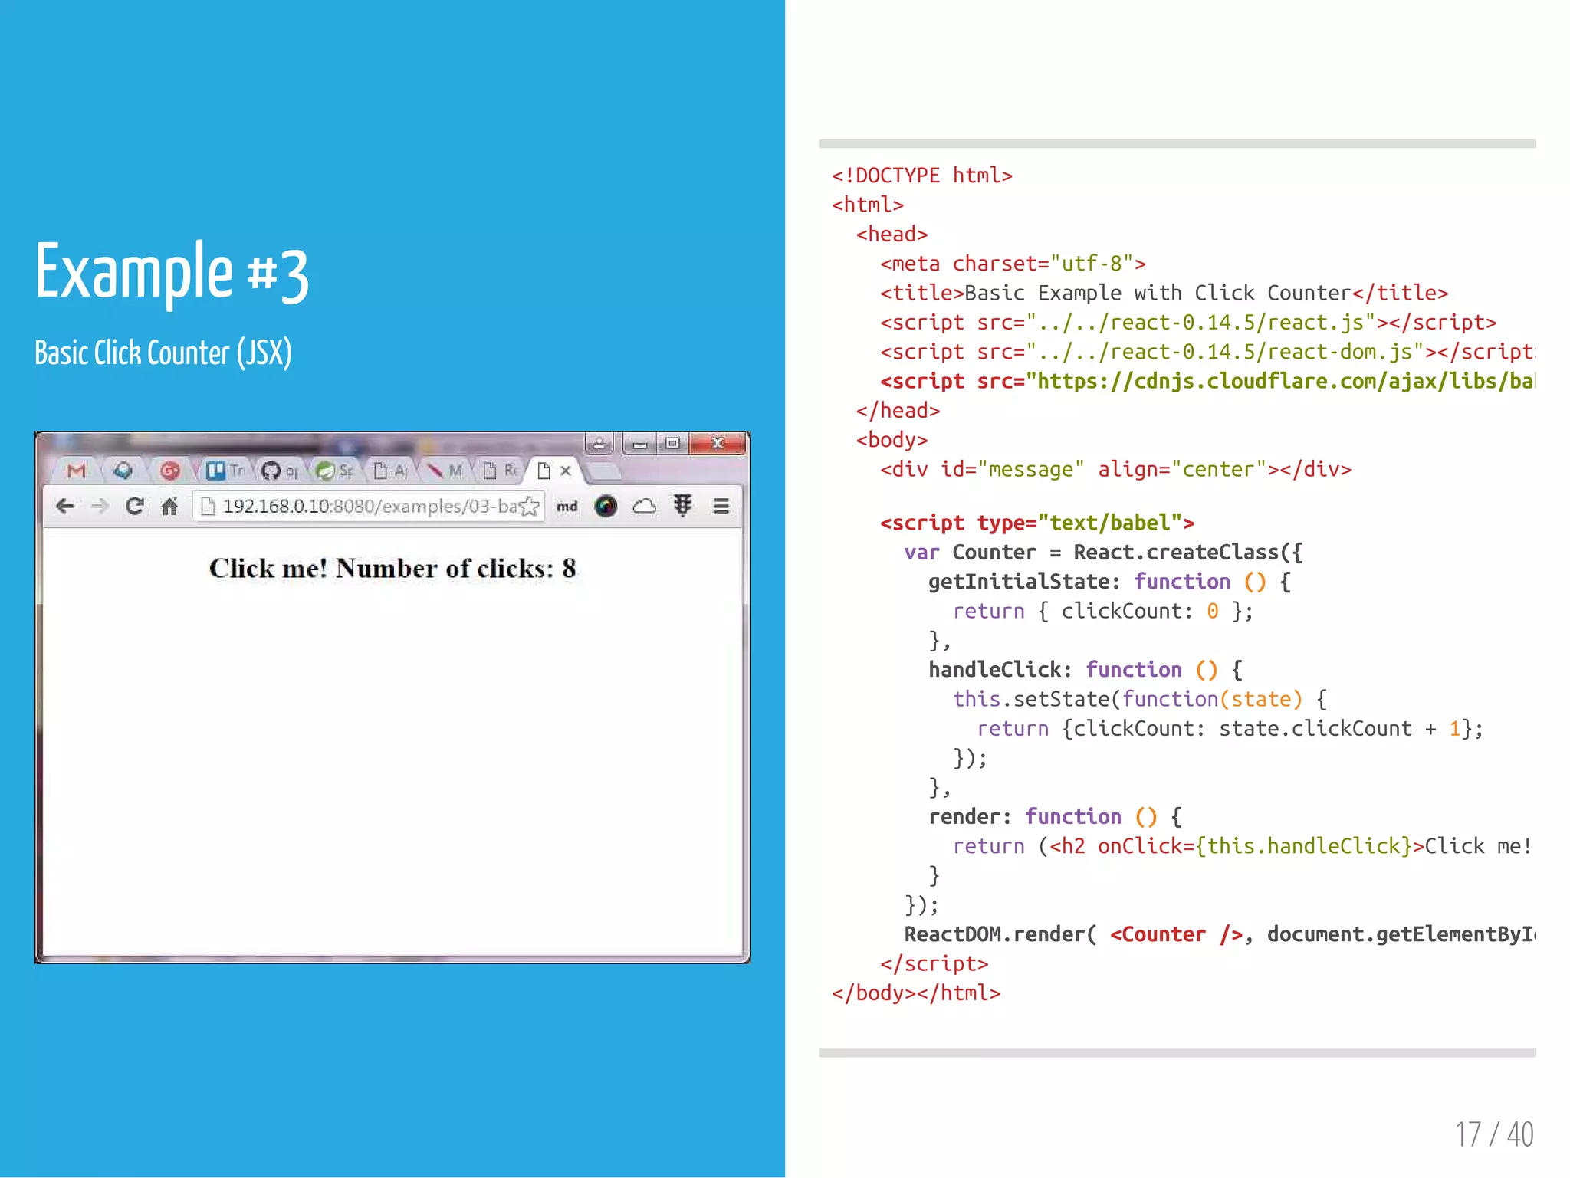Click the bold cdnjs.cloudflare.com script line
Viewport: 1570px width, 1178px height.
pyautogui.click(x=1207, y=381)
